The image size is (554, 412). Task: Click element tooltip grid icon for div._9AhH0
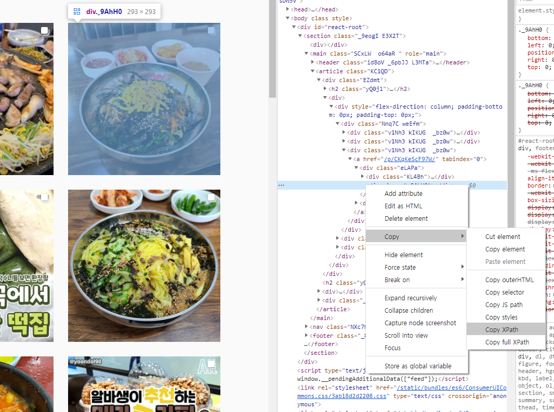pos(77,11)
